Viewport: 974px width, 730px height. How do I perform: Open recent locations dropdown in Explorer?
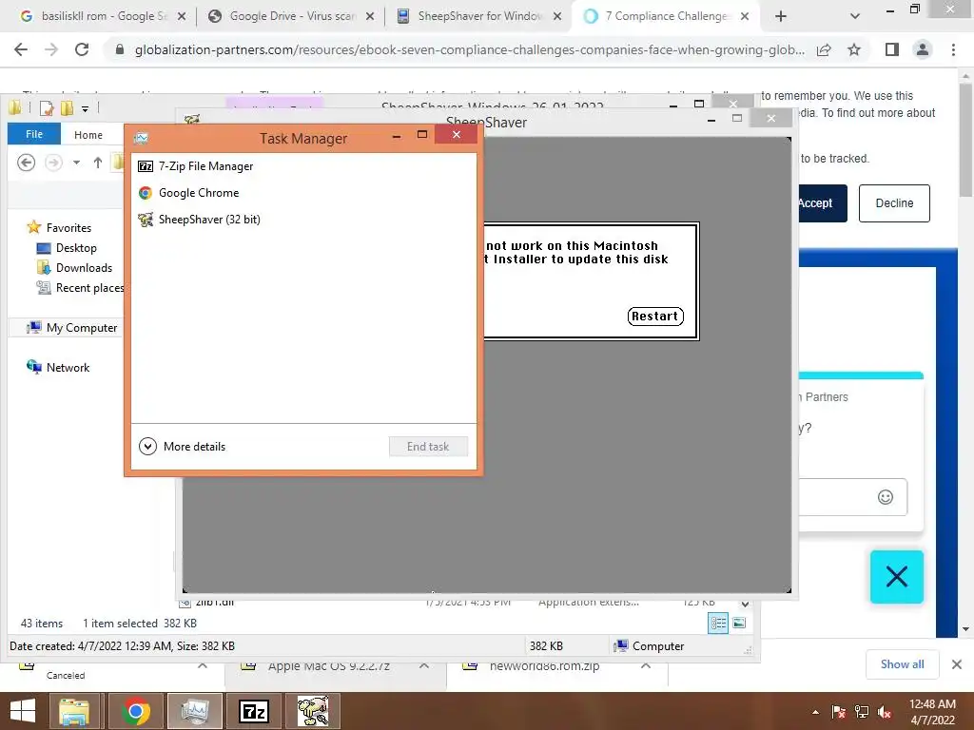[76, 163]
